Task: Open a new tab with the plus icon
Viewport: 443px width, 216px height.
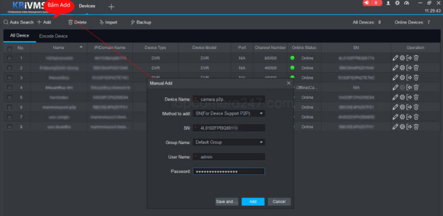Action: [111, 6]
